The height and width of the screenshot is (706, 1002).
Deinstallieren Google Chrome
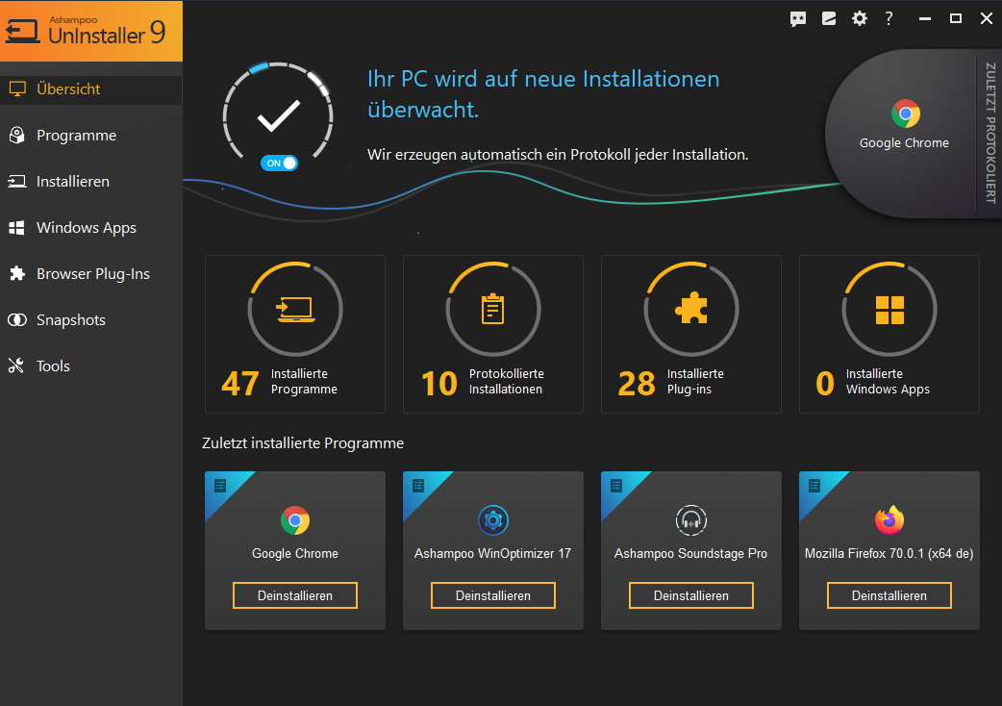click(x=294, y=594)
